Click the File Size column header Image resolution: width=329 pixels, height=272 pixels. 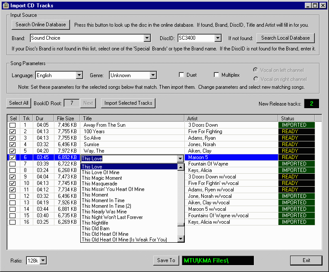coord(67,118)
